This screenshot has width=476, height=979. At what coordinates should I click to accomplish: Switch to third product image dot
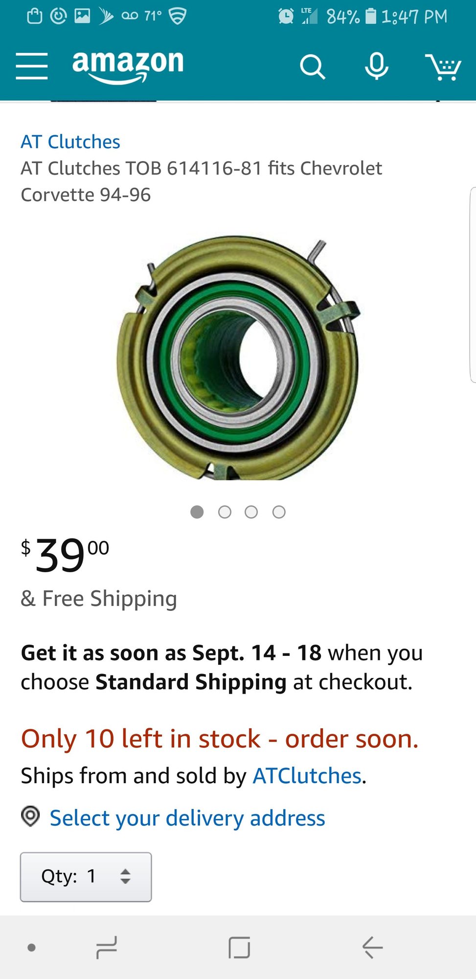pyautogui.click(x=251, y=512)
